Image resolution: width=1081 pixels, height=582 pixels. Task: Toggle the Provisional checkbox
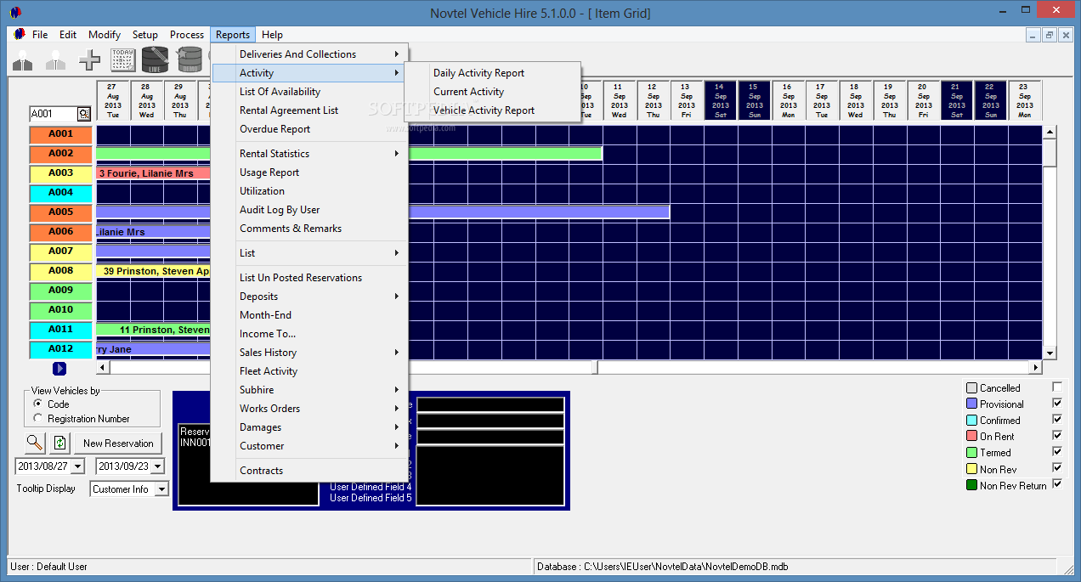pyautogui.click(x=1057, y=404)
